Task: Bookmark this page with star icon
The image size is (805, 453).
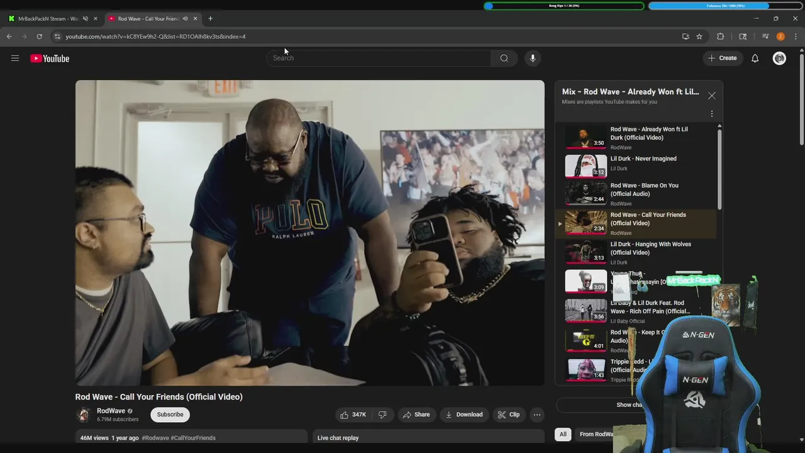Action: tap(699, 36)
